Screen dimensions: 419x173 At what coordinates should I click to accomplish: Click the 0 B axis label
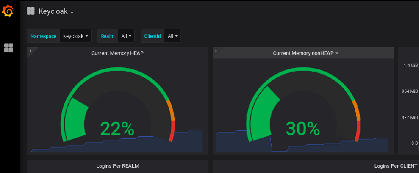pos(415,143)
